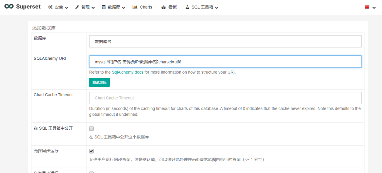The height and width of the screenshot is (173, 382).
Task: Open the 安全 menu
Action: [58, 7]
